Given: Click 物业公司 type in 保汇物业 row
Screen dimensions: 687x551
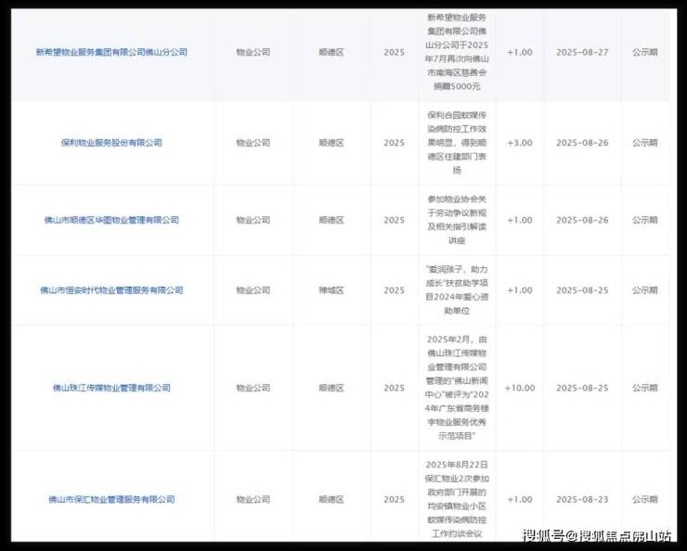Looking at the screenshot, I should pyautogui.click(x=253, y=499).
